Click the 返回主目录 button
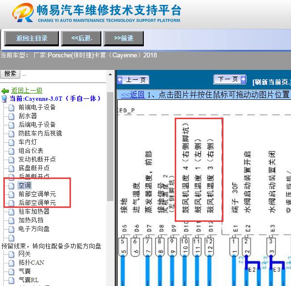Viewport: 291px width, 286px height. 31,39
